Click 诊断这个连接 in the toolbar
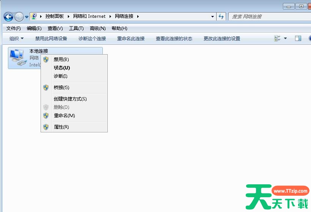 (x=92, y=38)
